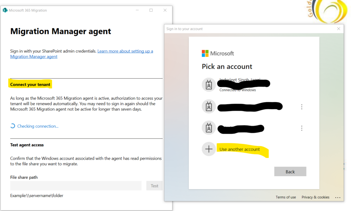The height and width of the screenshot is (211, 351).
Task: Click the plus icon to add another account
Action: pos(209,149)
